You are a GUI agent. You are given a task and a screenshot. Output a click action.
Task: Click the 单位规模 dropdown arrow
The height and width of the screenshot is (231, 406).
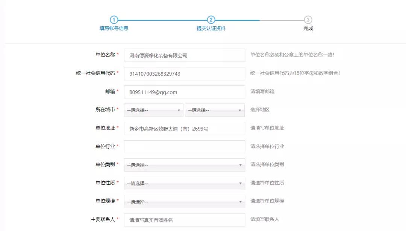click(x=240, y=202)
